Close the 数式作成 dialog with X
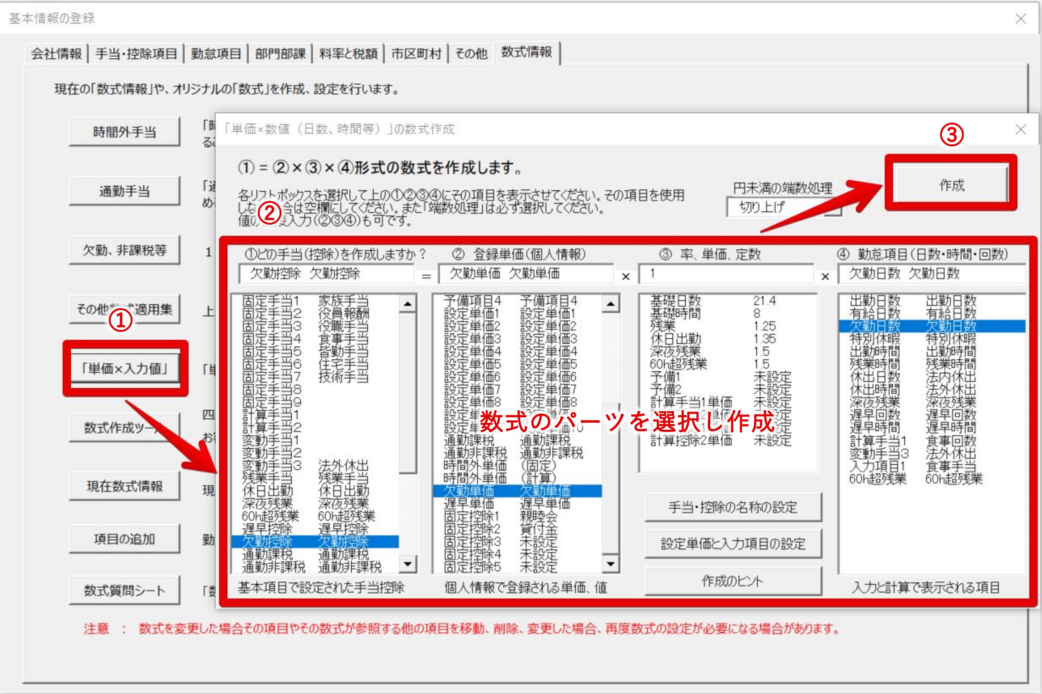1042x694 pixels. 1020,130
